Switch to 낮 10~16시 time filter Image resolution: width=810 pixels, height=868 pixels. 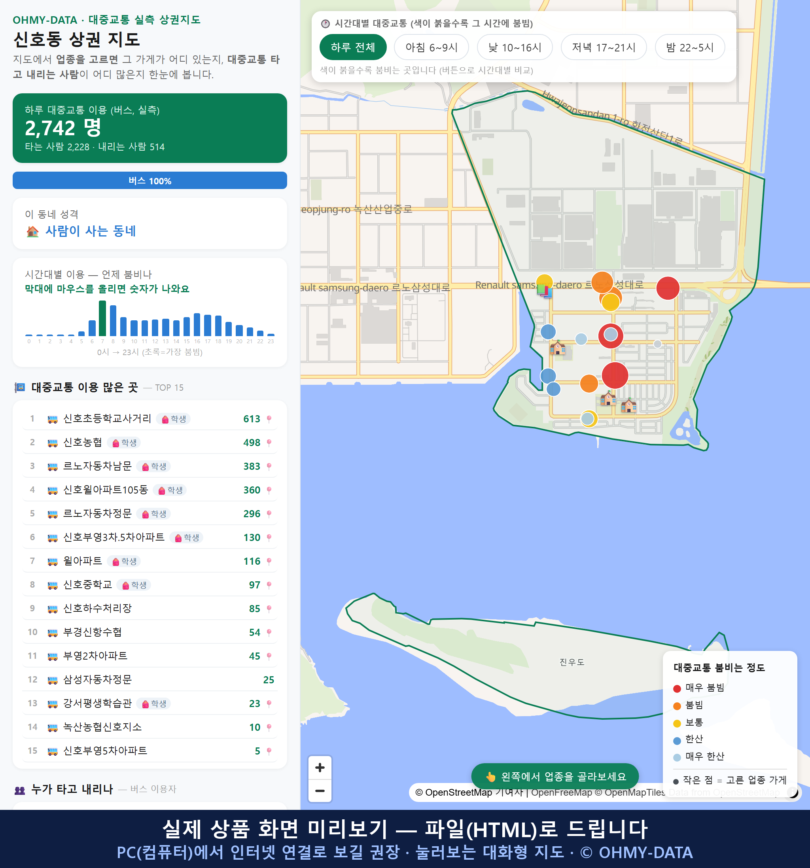515,47
